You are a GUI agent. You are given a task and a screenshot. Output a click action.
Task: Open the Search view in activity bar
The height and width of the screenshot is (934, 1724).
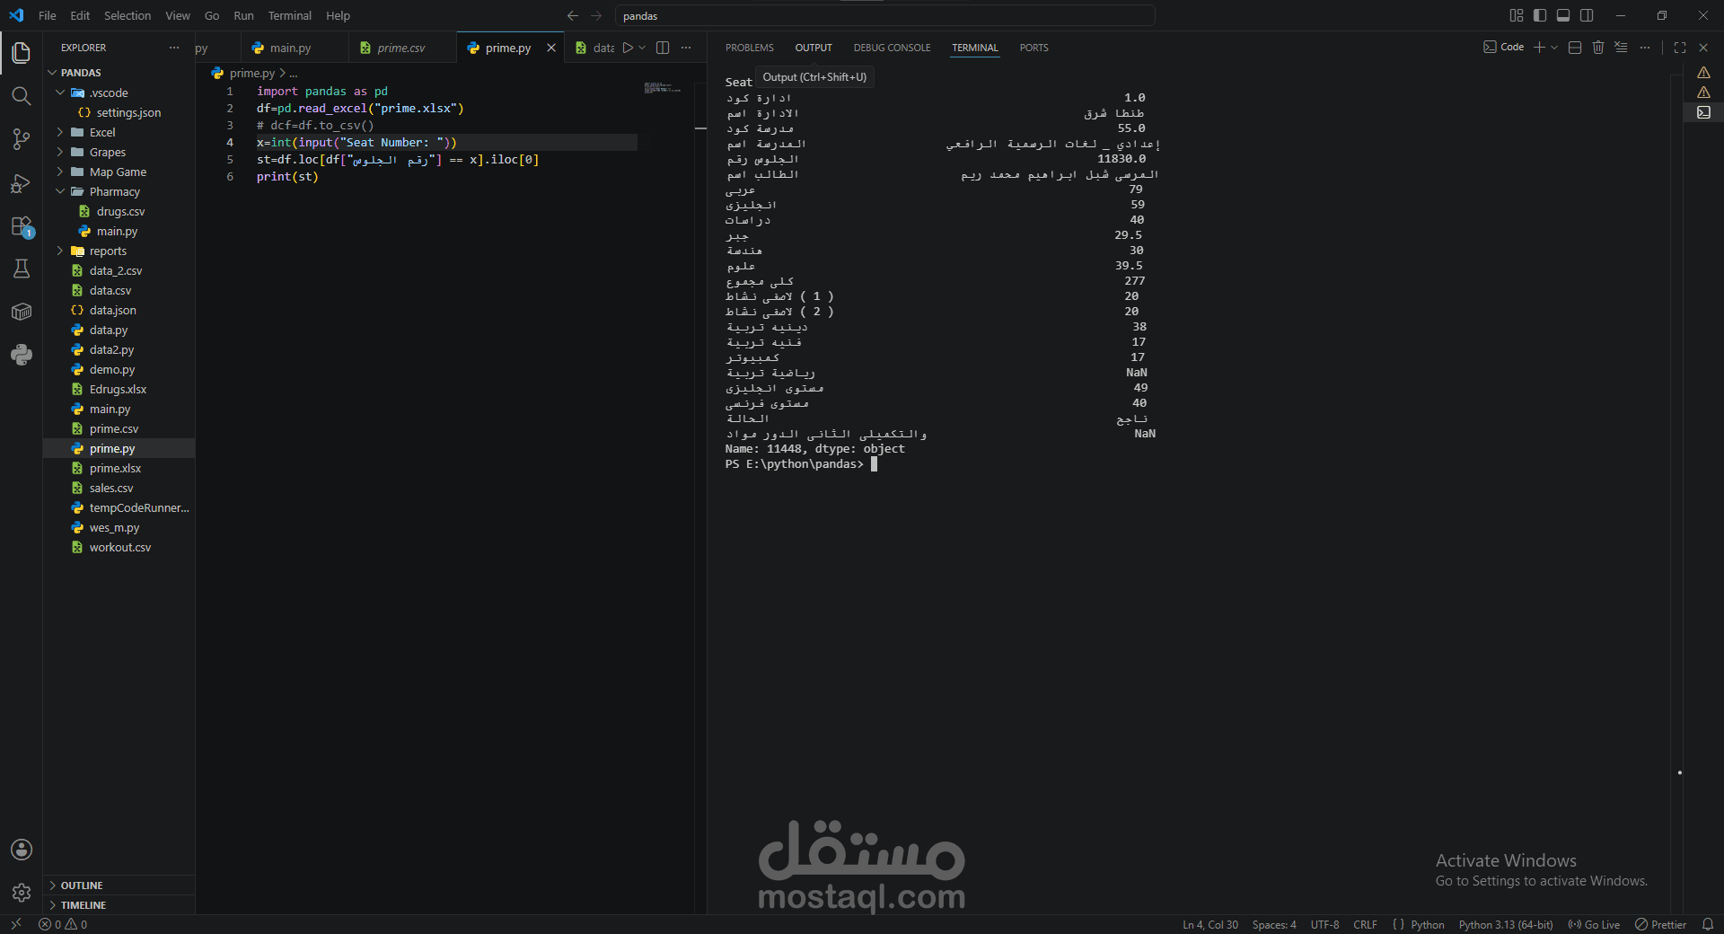coord(22,96)
